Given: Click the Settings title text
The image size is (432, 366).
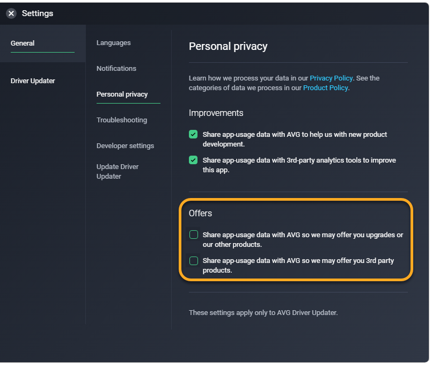Looking at the screenshot, I should 38,13.
